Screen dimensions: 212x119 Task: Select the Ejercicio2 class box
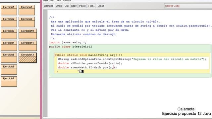(x=9, y=22)
